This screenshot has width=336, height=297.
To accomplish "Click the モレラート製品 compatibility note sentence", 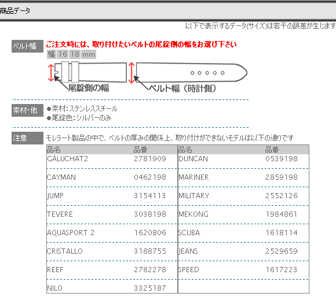I will point(170,138).
